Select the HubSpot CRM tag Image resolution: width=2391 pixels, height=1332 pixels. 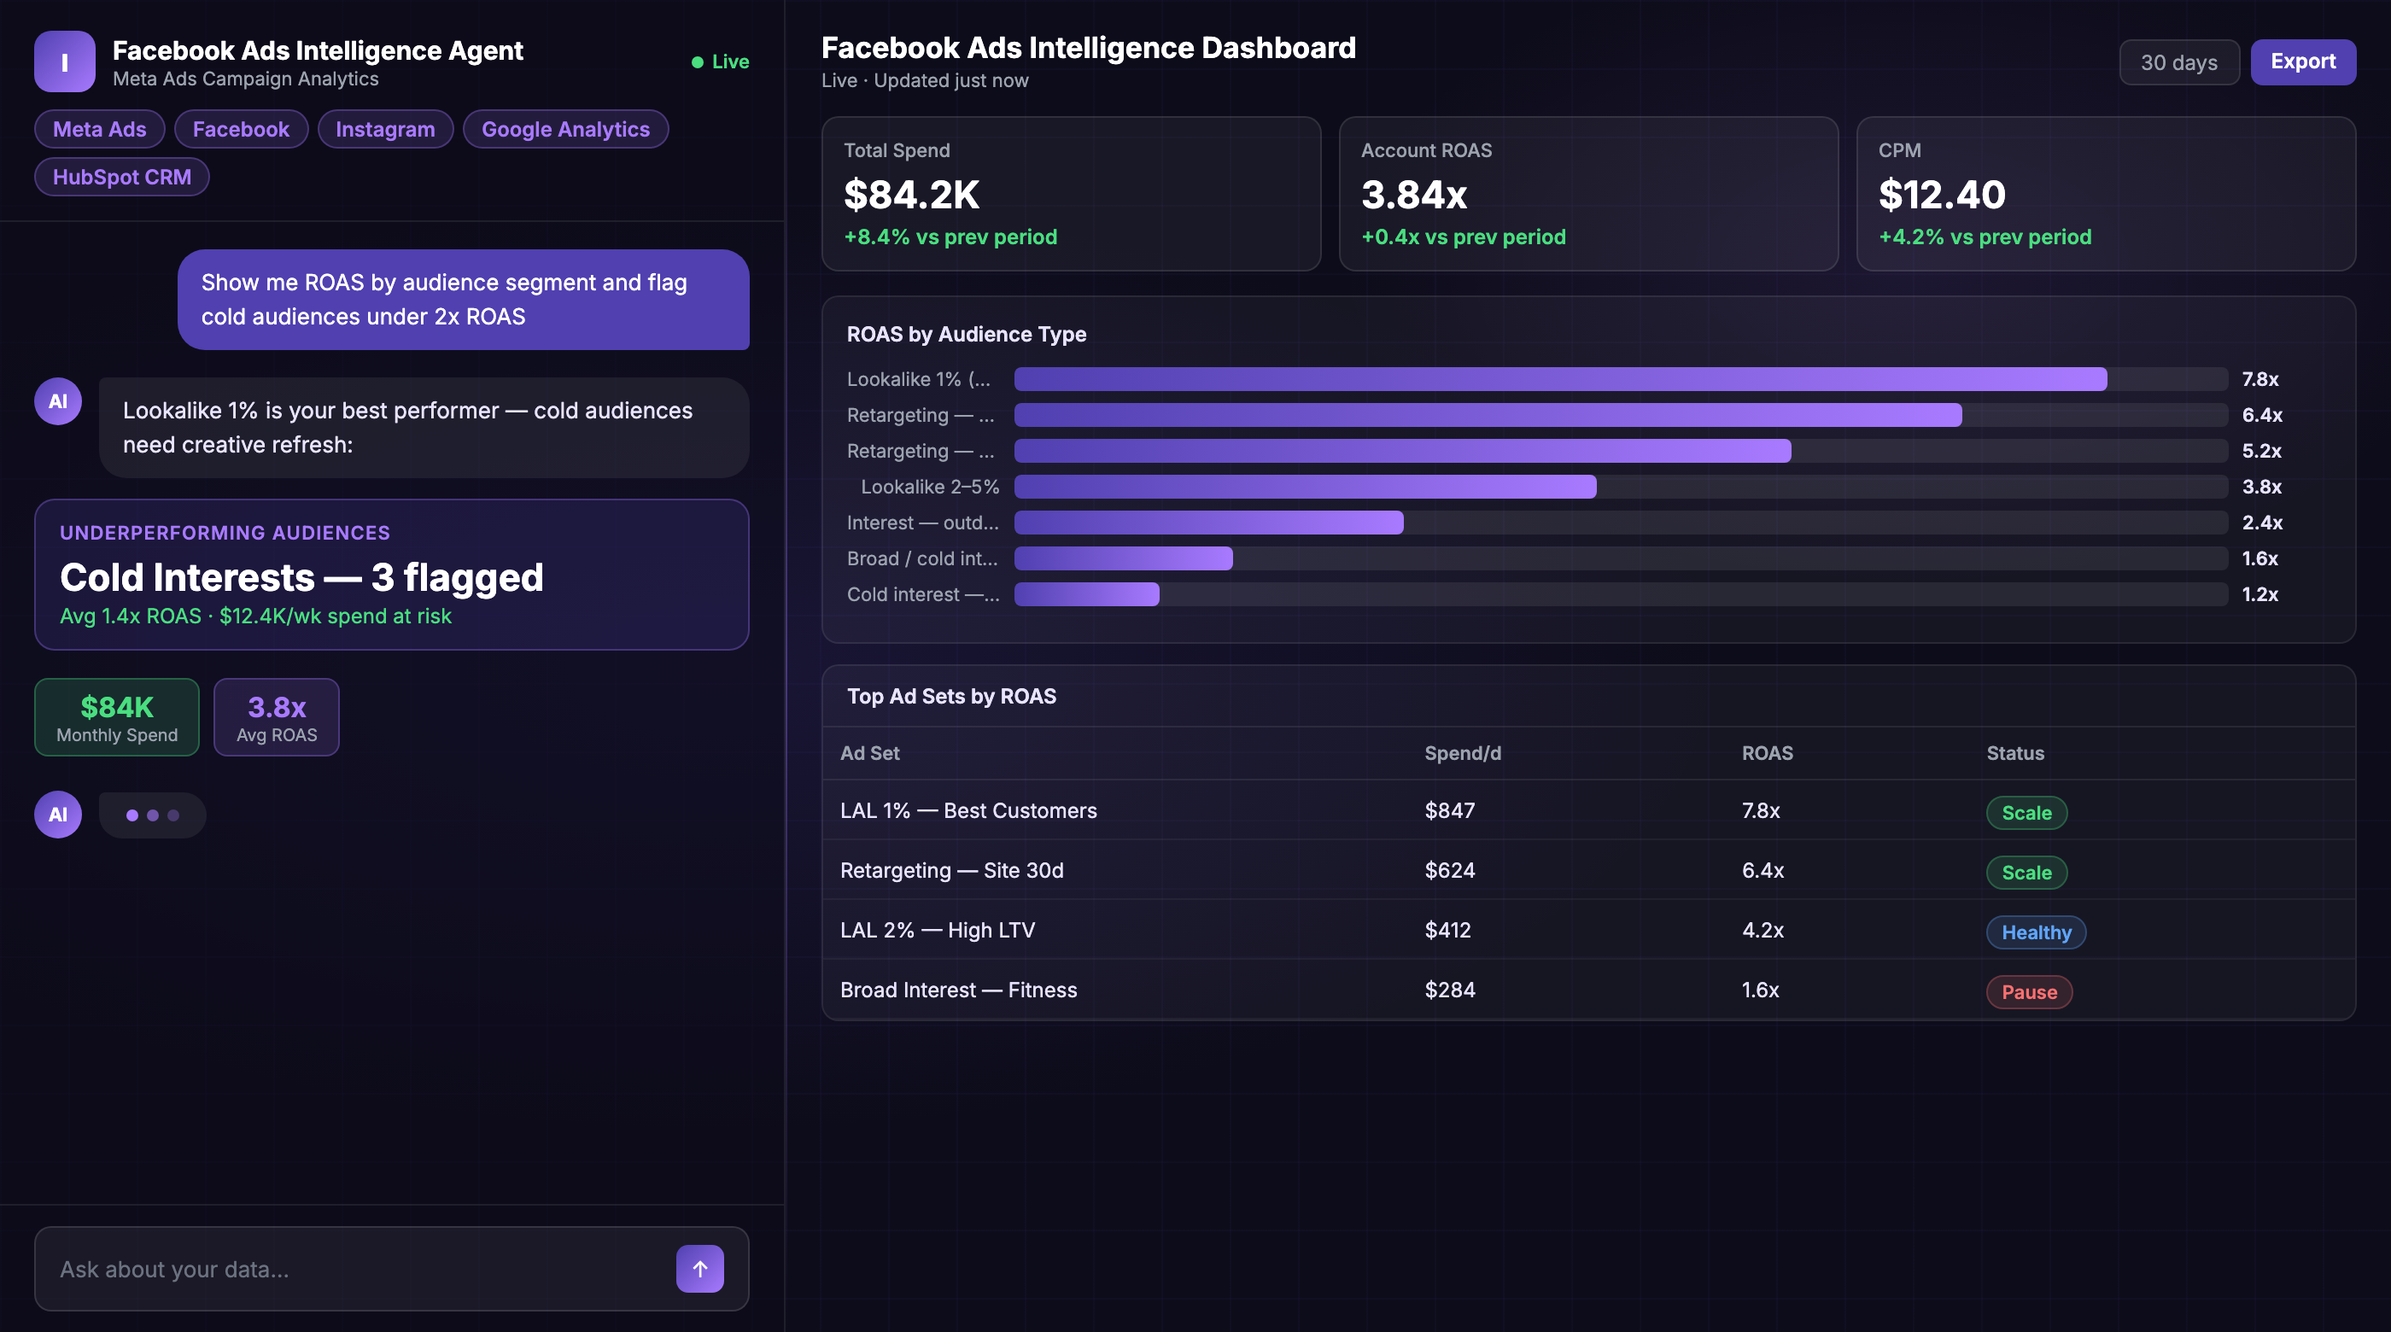pos(121,177)
